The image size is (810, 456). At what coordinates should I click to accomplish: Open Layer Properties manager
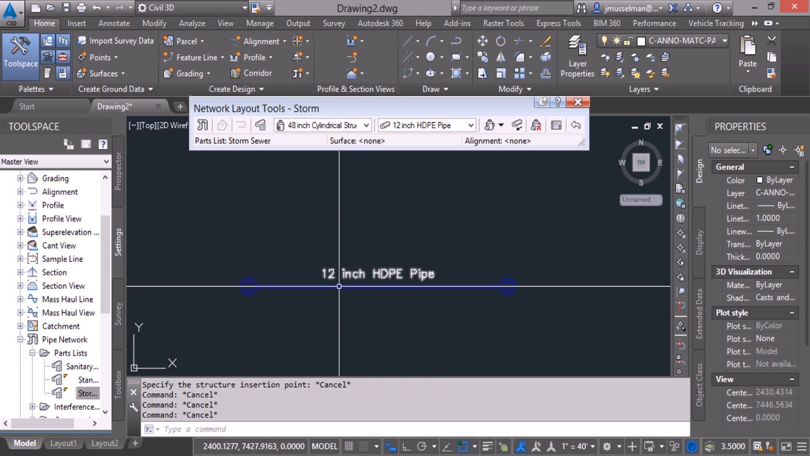[x=577, y=56]
